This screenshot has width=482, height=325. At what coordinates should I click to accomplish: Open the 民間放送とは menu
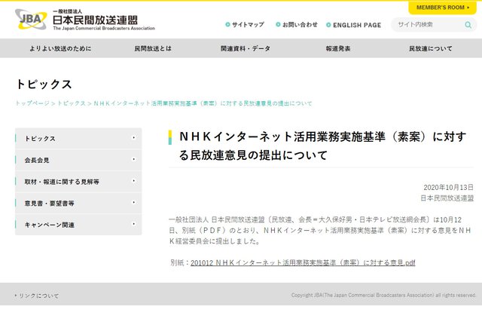tap(153, 48)
